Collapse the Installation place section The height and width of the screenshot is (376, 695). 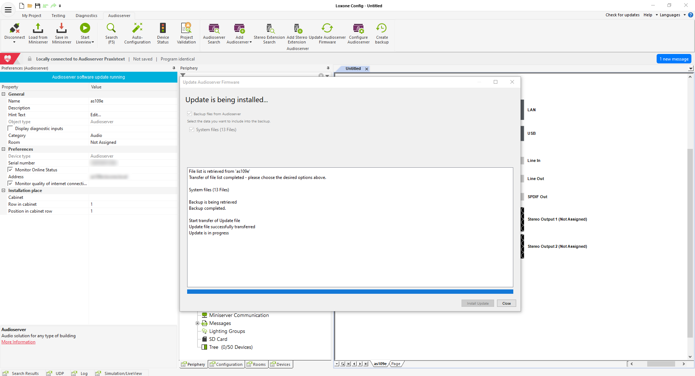coord(4,191)
